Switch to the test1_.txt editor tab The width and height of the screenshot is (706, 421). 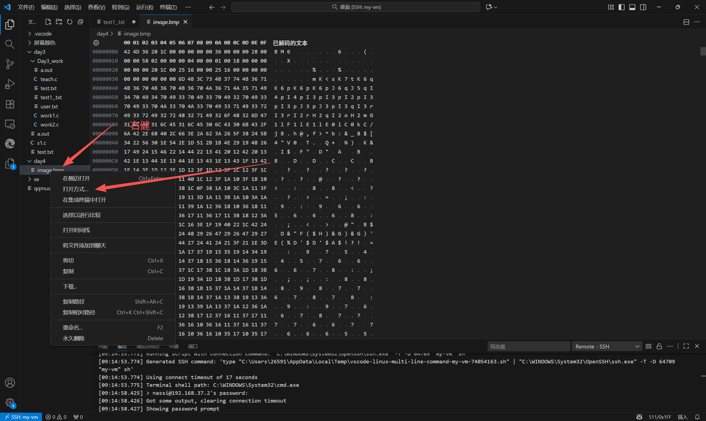click(114, 22)
